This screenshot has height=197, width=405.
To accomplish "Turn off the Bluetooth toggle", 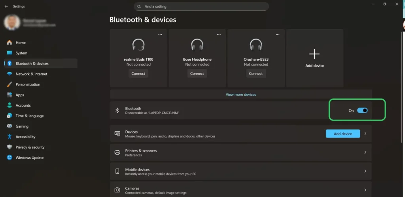I will pyautogui.click(x=362, y=110).
